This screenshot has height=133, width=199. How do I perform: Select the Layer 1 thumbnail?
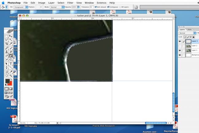189,50
